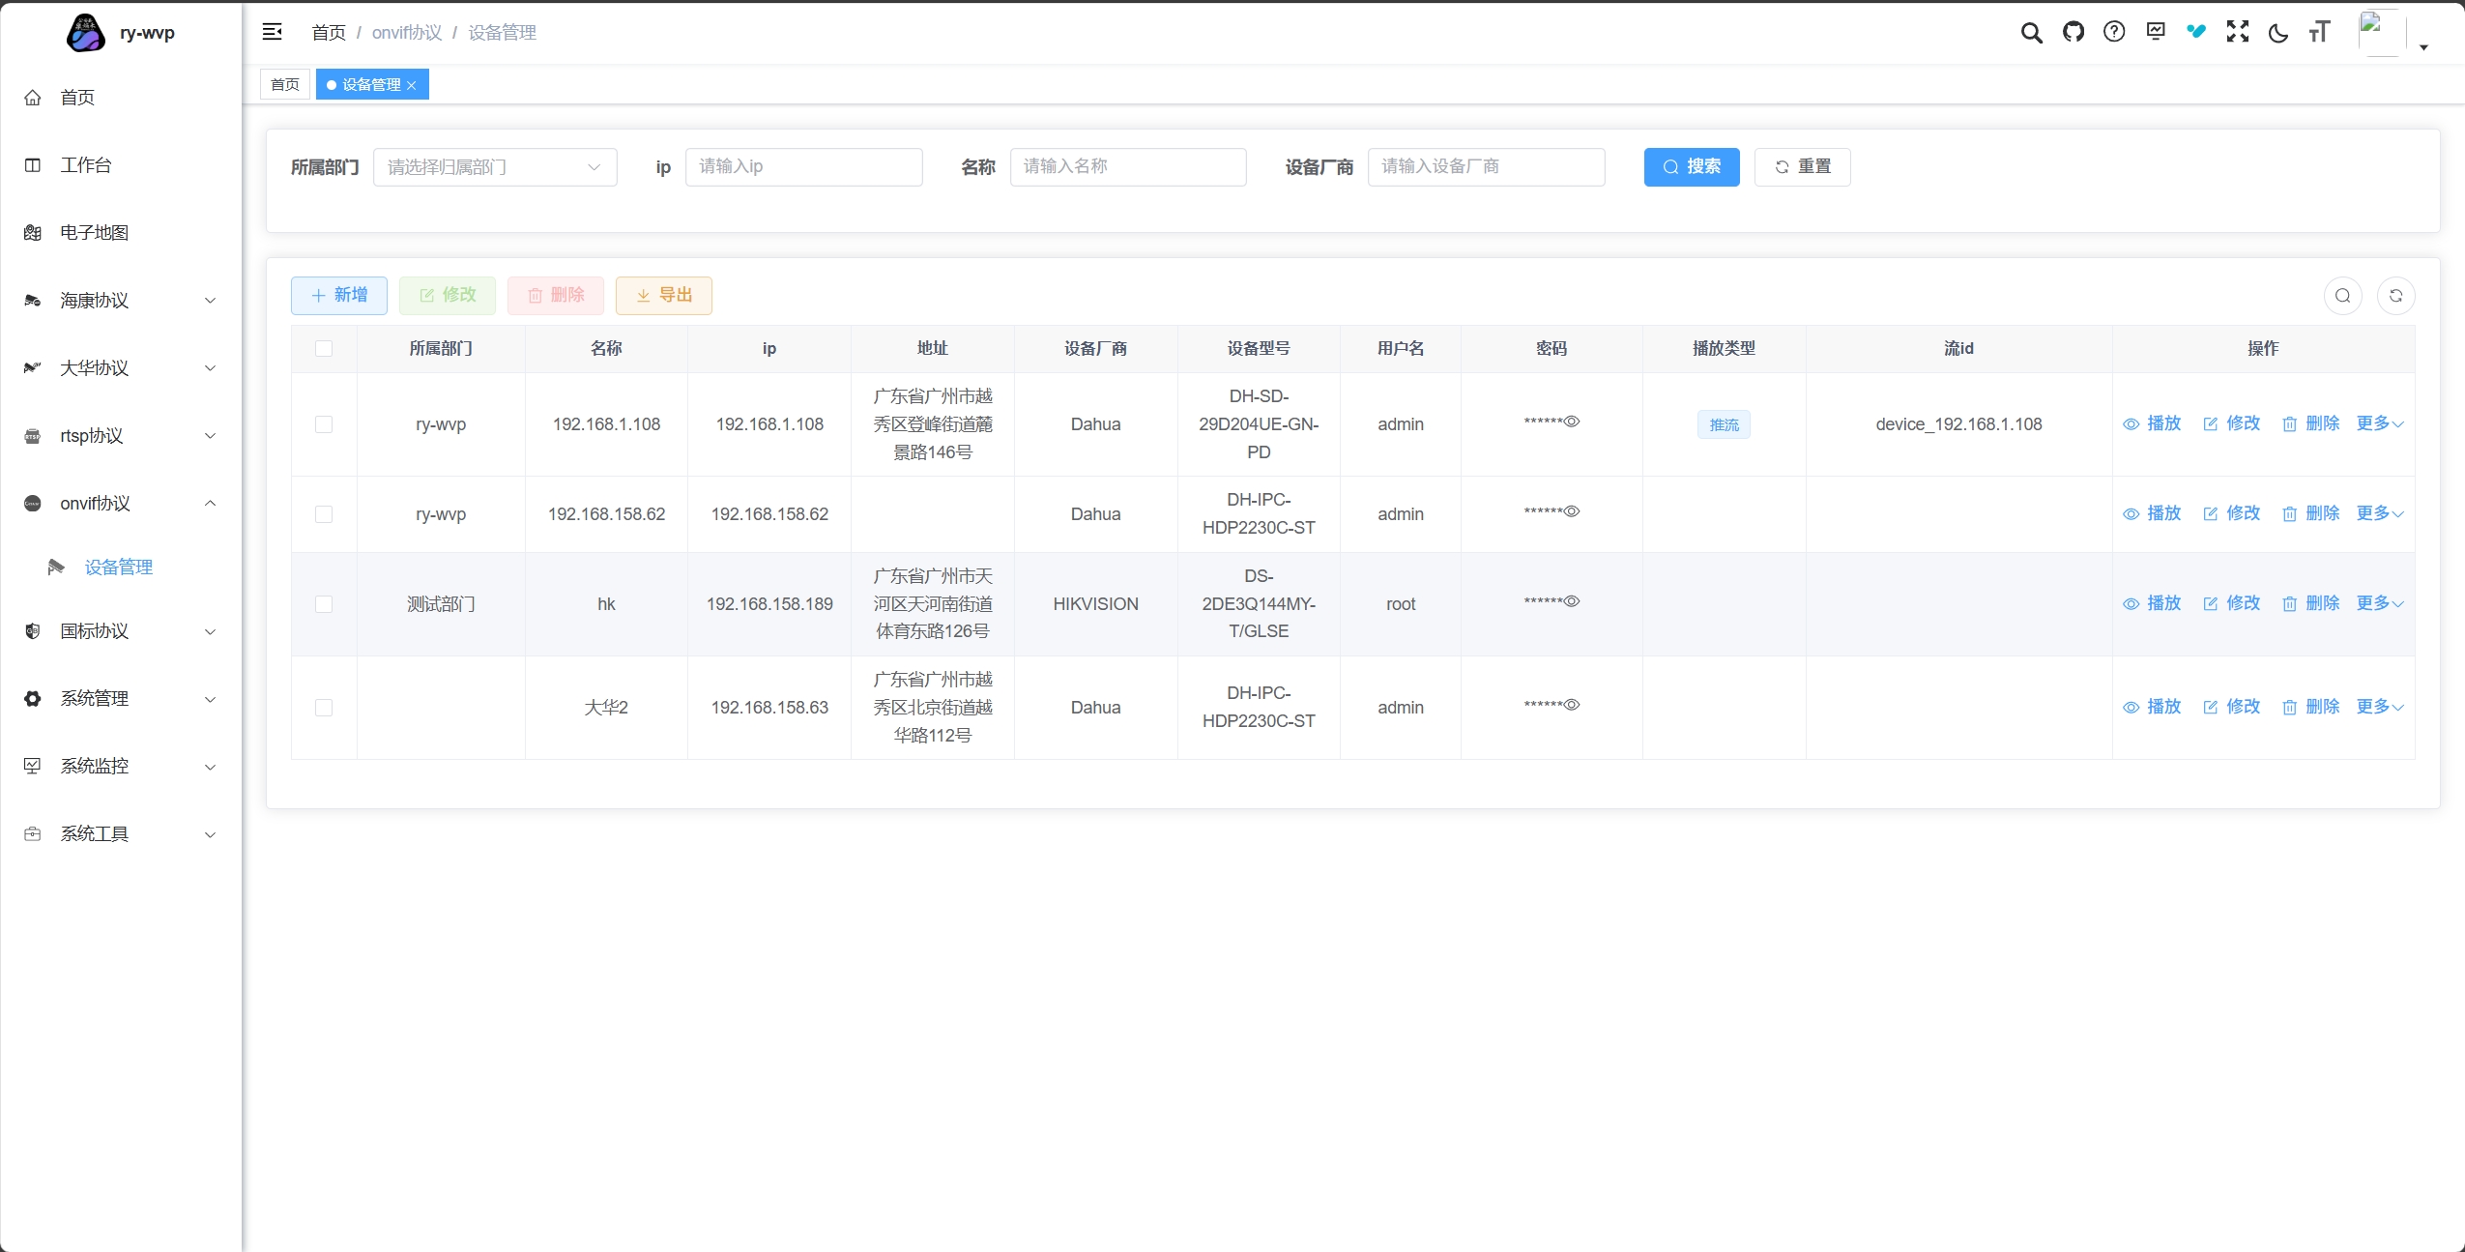Open the font size adjustment icon
Image resolution: width=2465 pixels, height=1252 pixels.
click(2319, 32)
